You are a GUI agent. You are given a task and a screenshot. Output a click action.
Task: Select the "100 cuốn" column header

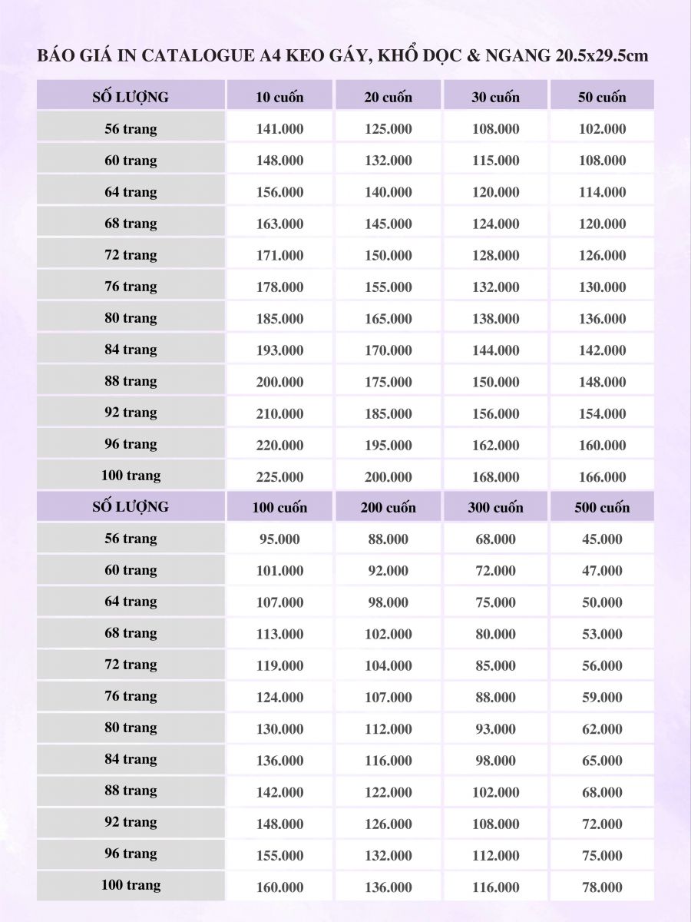tap(279, 507)
